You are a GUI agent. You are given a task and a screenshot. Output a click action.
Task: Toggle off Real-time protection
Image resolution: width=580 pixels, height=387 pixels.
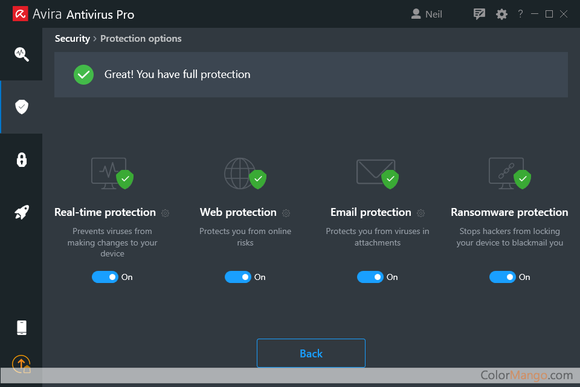click(104, 276)
